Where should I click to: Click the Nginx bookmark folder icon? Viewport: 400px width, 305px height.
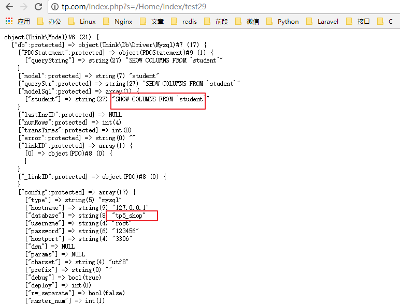[106, 21]
